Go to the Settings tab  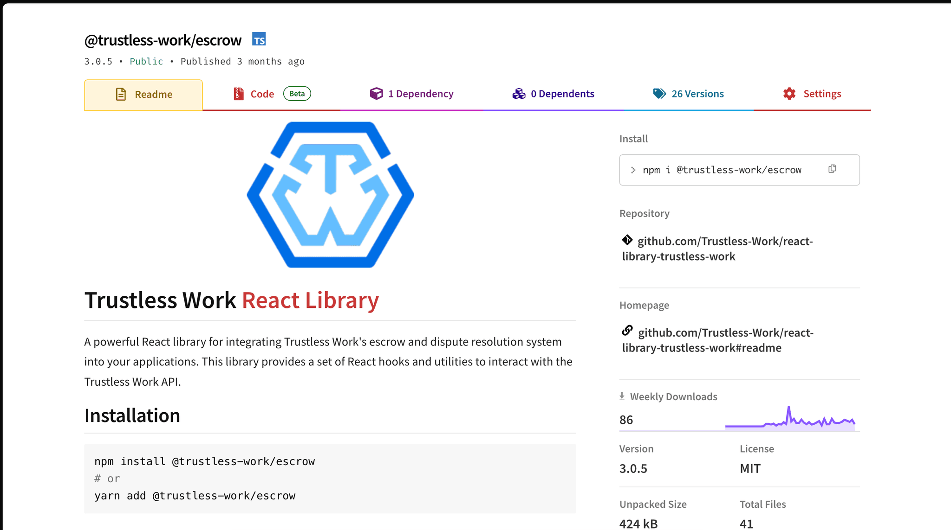coord(812,94)
